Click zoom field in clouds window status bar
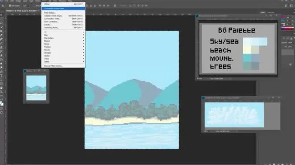This screenshot has height=165, width=295. tap(206, 131)
